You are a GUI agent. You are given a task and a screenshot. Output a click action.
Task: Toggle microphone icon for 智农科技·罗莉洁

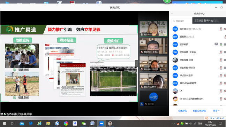(221, 68)
